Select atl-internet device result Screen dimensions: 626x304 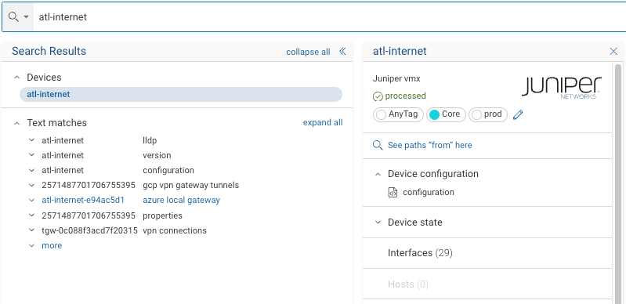point(181,94)
